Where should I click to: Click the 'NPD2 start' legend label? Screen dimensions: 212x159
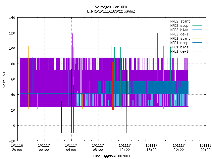pos(180,21)
